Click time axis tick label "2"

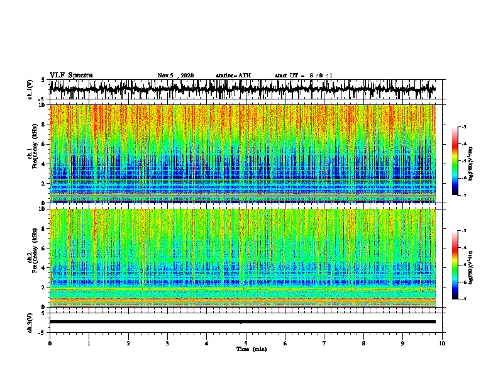[x=128, y=343]
